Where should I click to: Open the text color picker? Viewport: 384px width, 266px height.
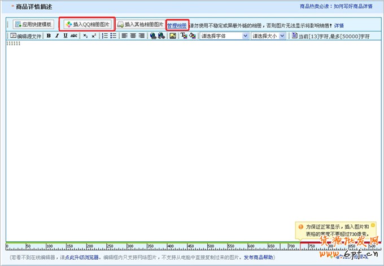coord(184,36)
